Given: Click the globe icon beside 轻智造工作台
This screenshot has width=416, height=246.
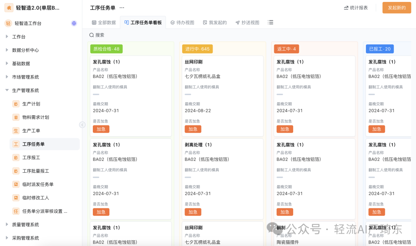Looking at the screenshot, I should pyautogui.click(x=74, y=23).
